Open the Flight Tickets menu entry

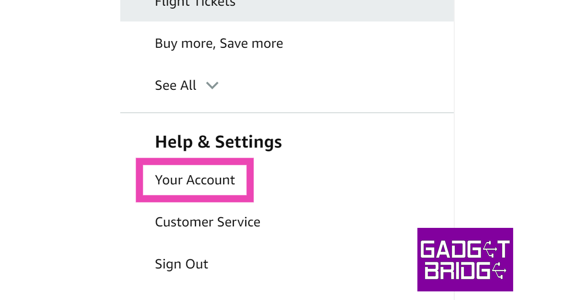point(195,3)
